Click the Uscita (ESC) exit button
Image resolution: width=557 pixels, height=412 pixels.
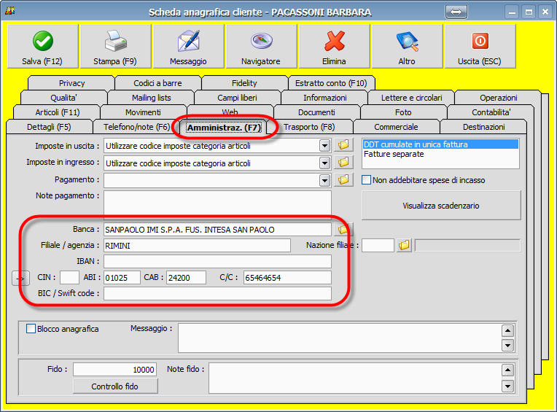coord(480,46)
